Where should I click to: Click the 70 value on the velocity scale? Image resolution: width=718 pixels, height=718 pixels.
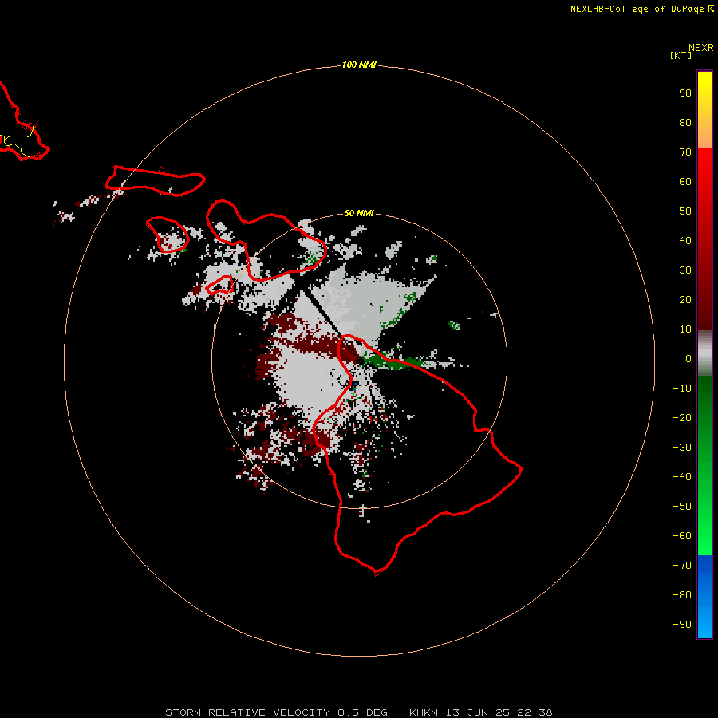685,152
